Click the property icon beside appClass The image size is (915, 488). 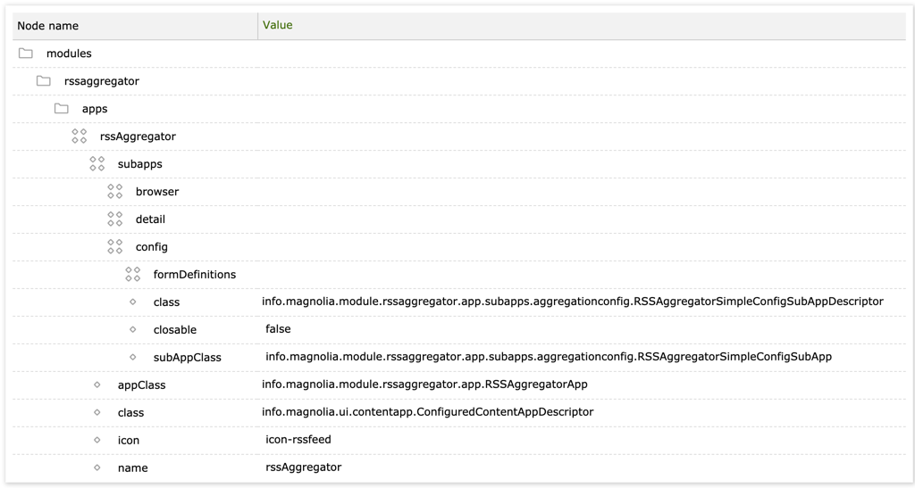[97, 385]
